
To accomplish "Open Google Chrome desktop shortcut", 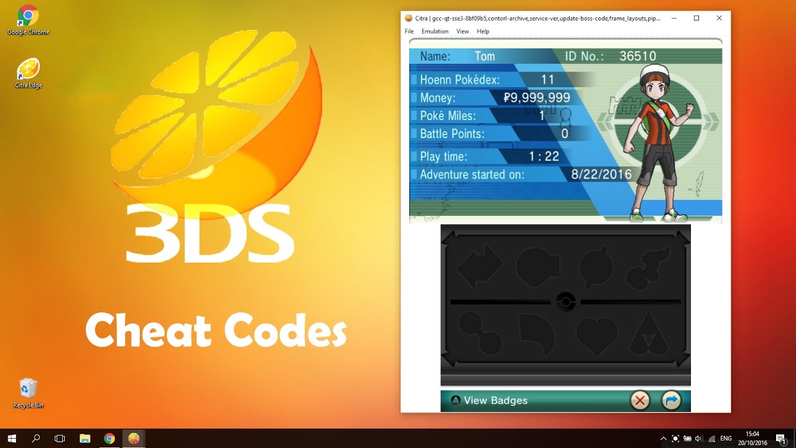I will [28, 20].
